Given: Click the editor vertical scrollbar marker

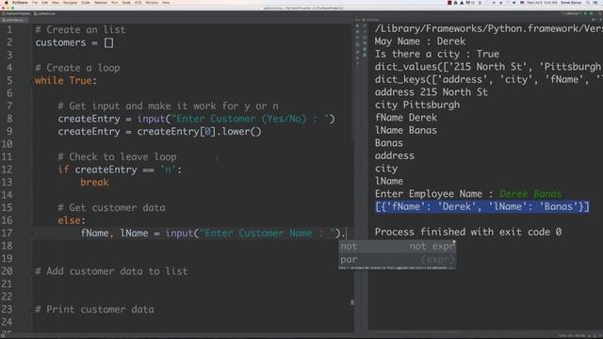Looking at the screenshot, I should coord(351,302).
